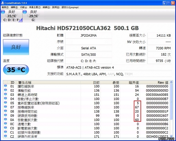Viewport: 176px width, 141px height.
Task: Click the status orb of row 04 啟動/停止次數
Action: [5, 98]
